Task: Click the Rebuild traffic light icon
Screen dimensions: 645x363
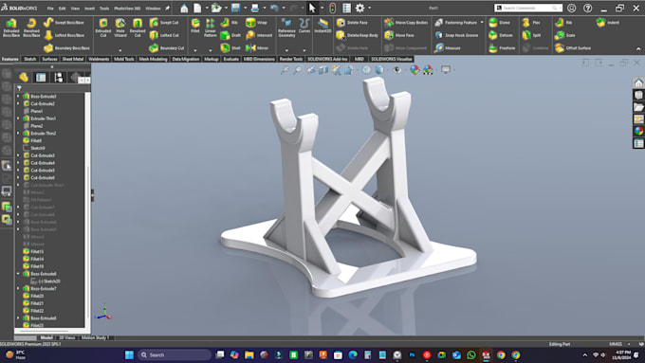Action: pos(332,8)
